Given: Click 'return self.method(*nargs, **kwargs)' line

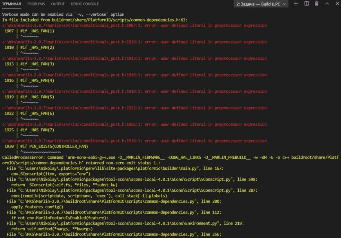Looking at the screenshot, I should 52,229.
